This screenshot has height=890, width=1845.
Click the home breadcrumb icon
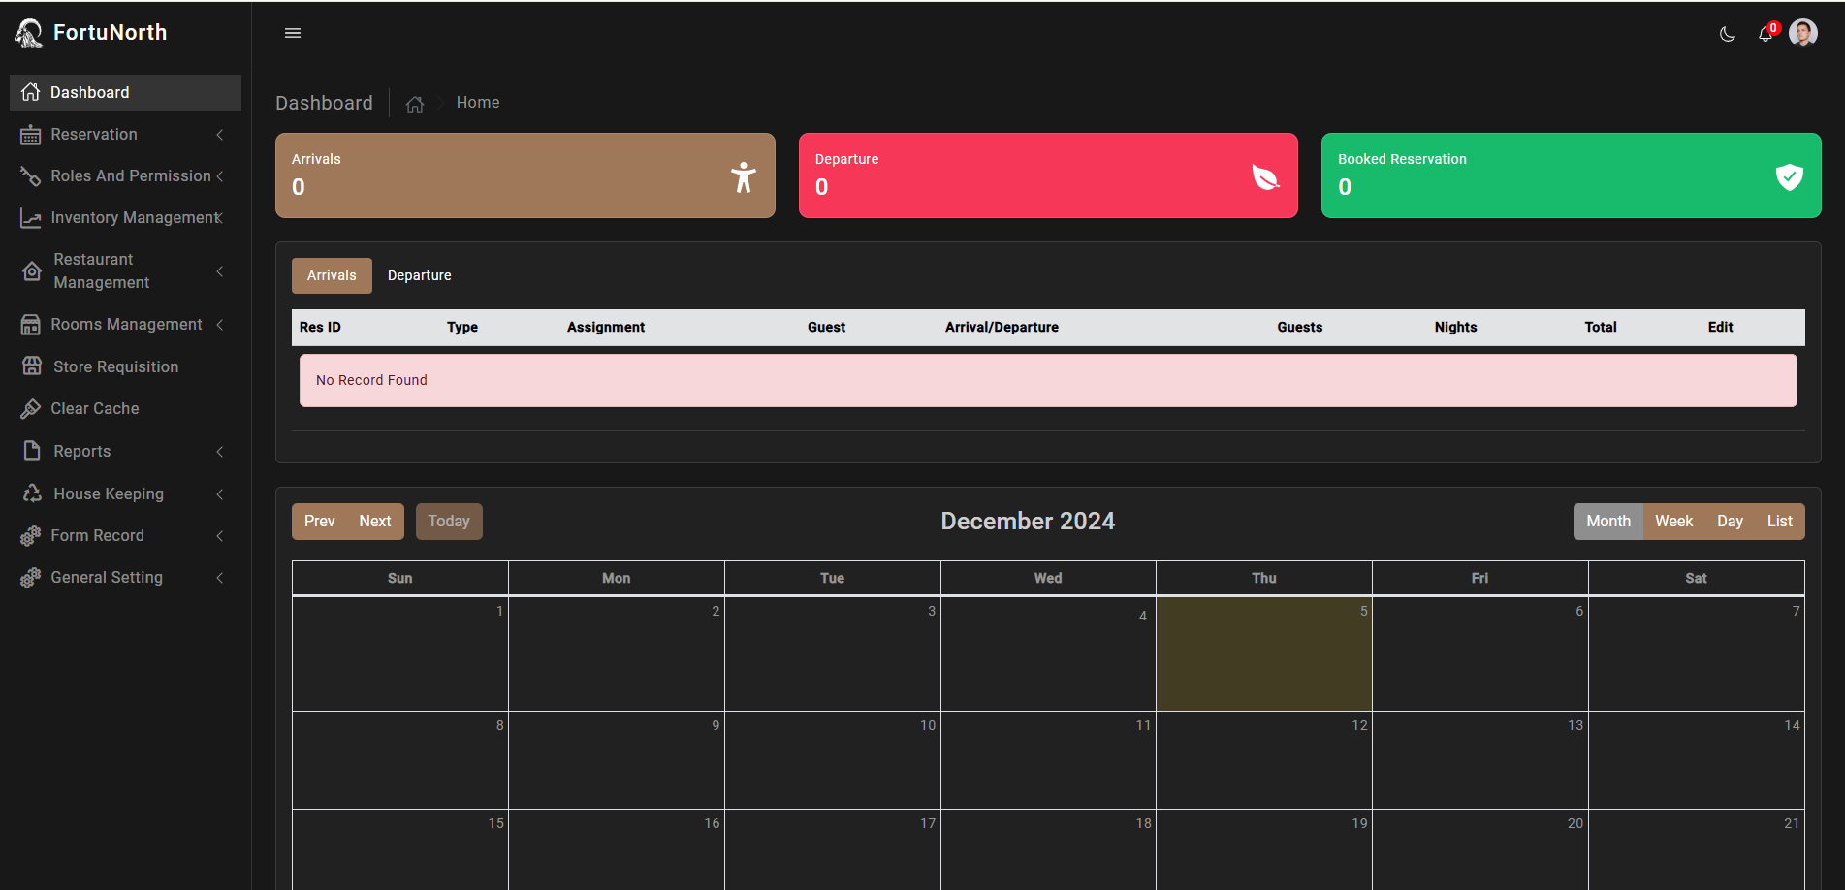pos(415,105)
